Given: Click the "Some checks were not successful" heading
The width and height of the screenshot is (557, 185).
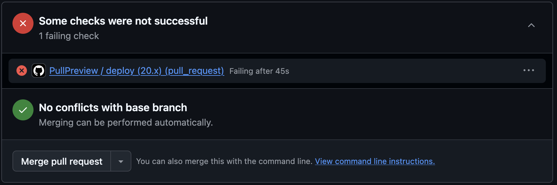Looking at the screenshot, I should [123, 21].
